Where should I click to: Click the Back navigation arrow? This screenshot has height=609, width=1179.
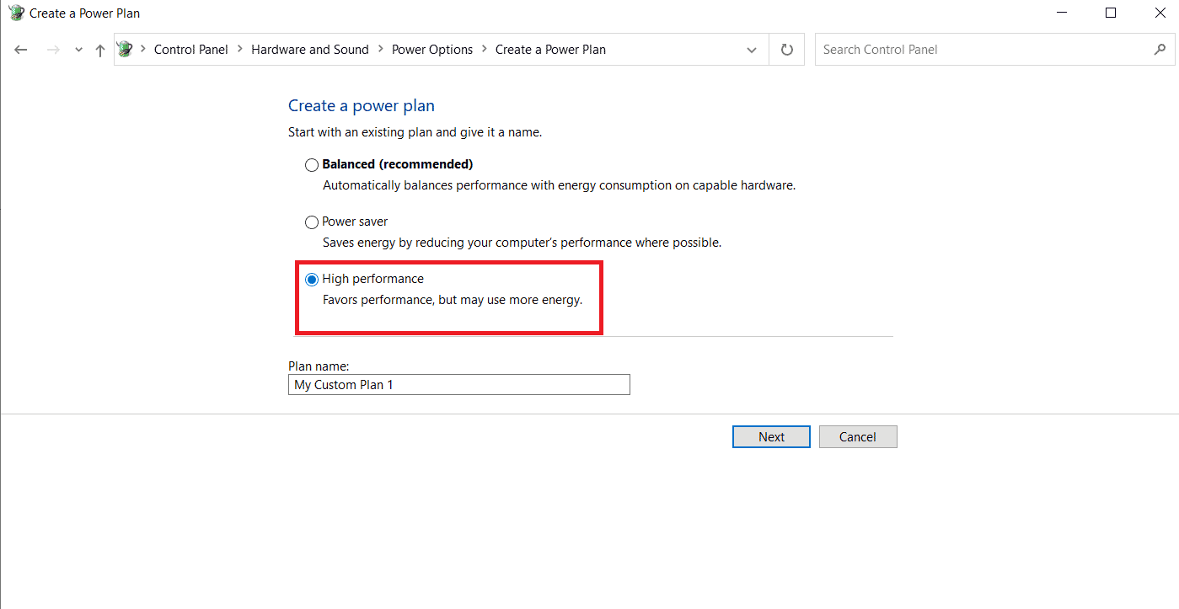[21, 50]
